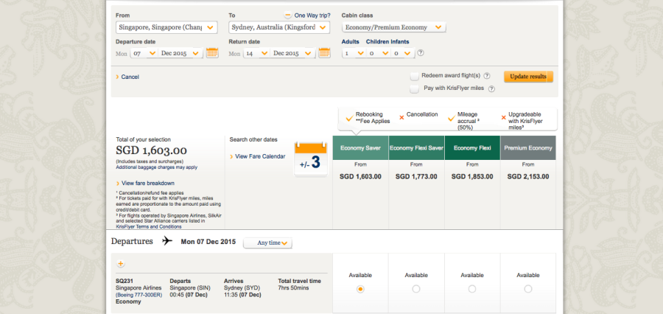Open the From city dropdown
The width and height of the screenshot is (663, 314).
coord(167,27)
